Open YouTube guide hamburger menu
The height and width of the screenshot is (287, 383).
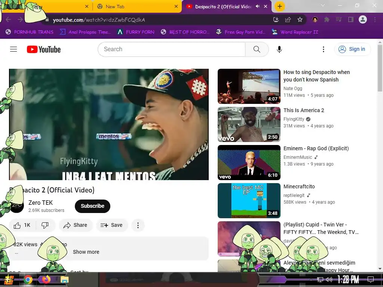(x=13, y=49)
